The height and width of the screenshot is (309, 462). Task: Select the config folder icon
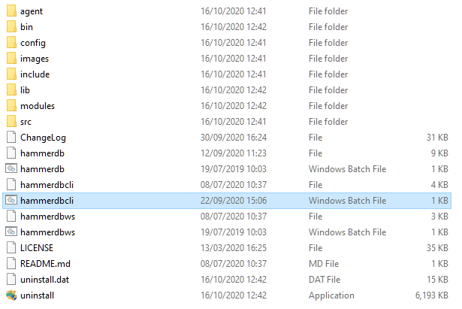11,42
